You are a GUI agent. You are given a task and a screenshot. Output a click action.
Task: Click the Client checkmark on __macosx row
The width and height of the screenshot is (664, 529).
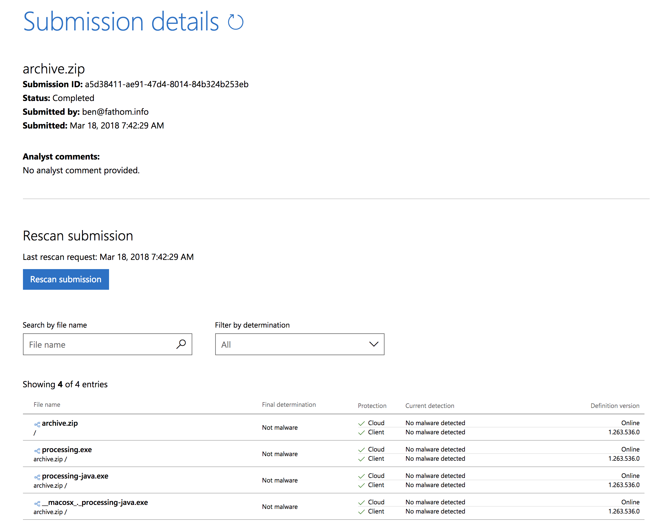361,512
